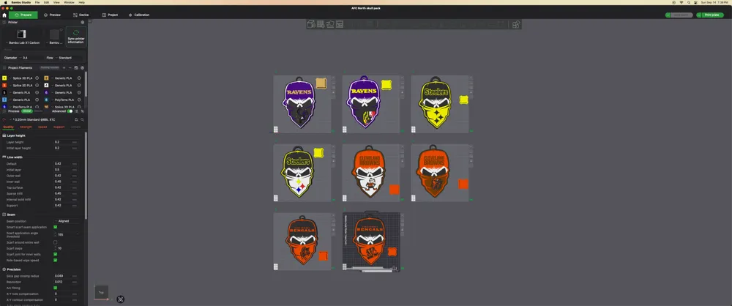Uncheck Smart scarf seam application
Image resolution: width=732 pixels, height=306 pixels.
tap(55, 227)
